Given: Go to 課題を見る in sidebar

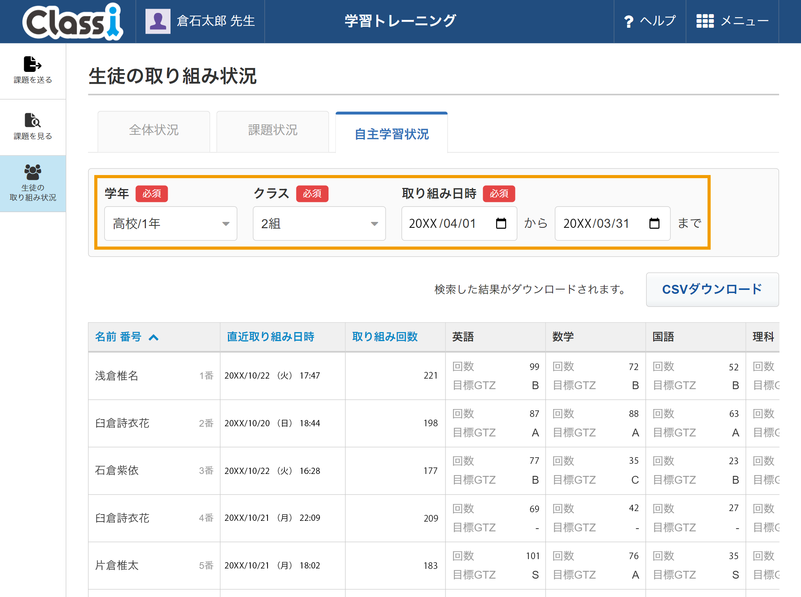Looking at the screenshot, I should tap(33, 127).
